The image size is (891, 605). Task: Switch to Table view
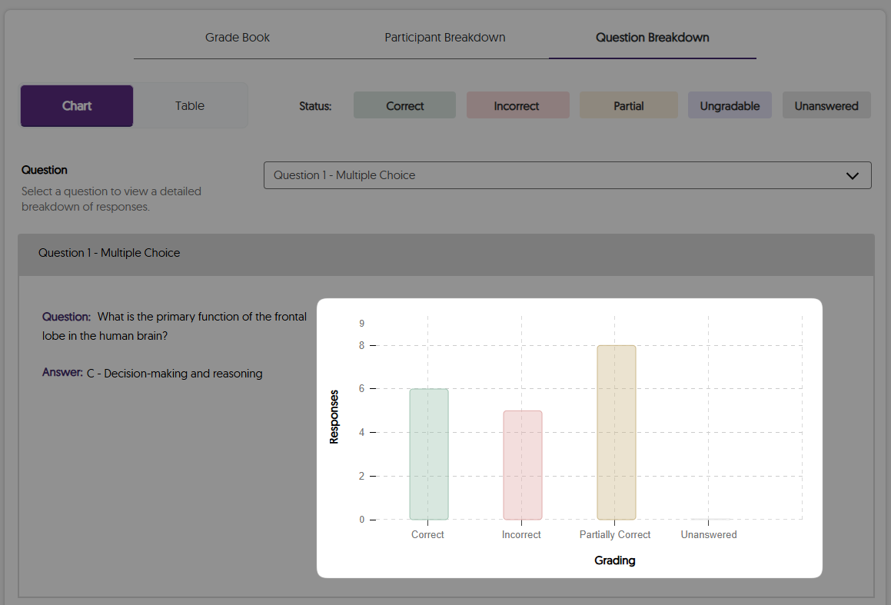[189, 105]
